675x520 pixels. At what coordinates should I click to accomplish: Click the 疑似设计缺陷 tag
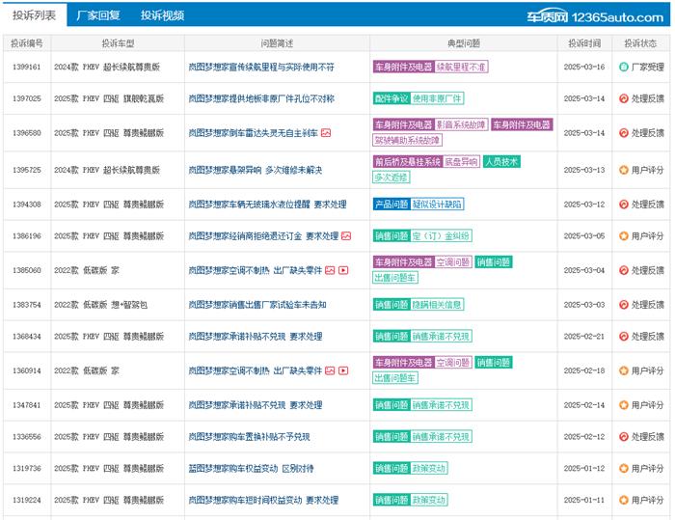pyautogui.click(x=437, y=205)
